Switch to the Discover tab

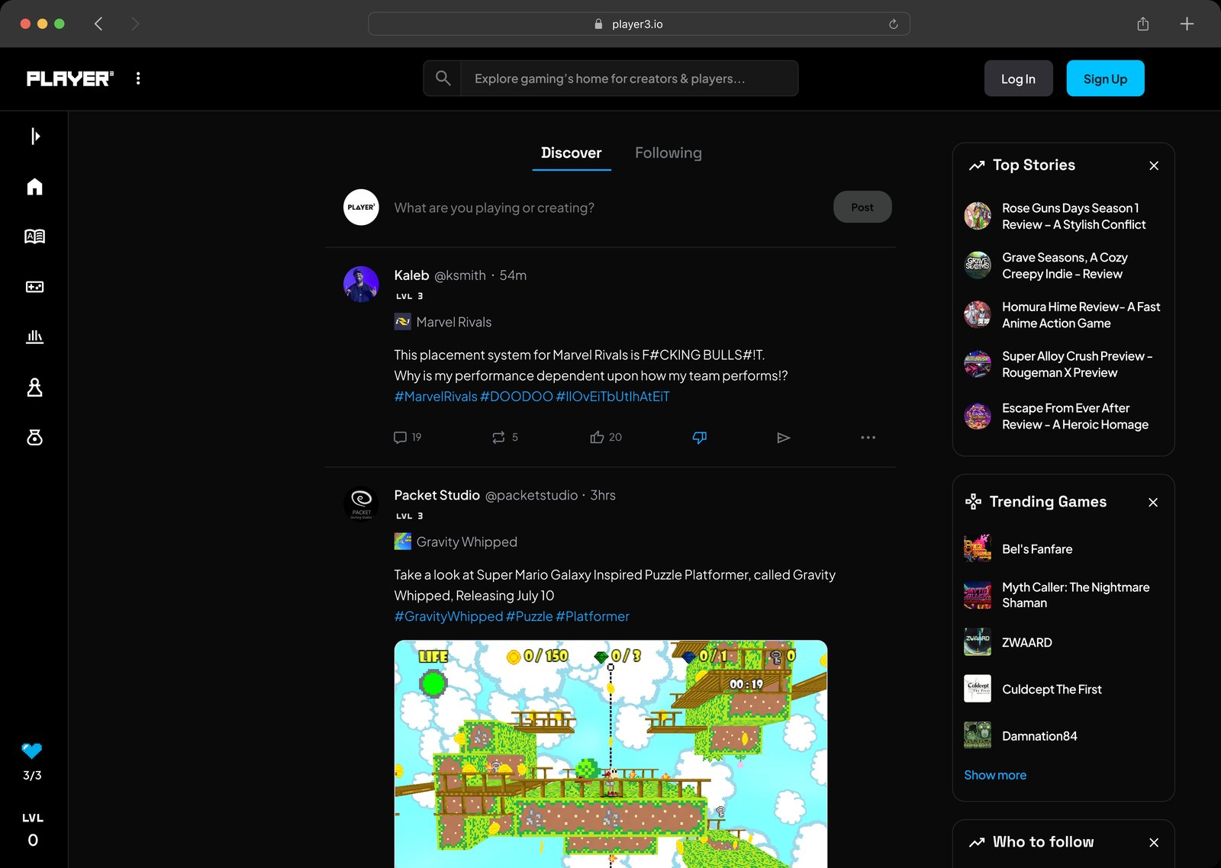click(572, 153)
